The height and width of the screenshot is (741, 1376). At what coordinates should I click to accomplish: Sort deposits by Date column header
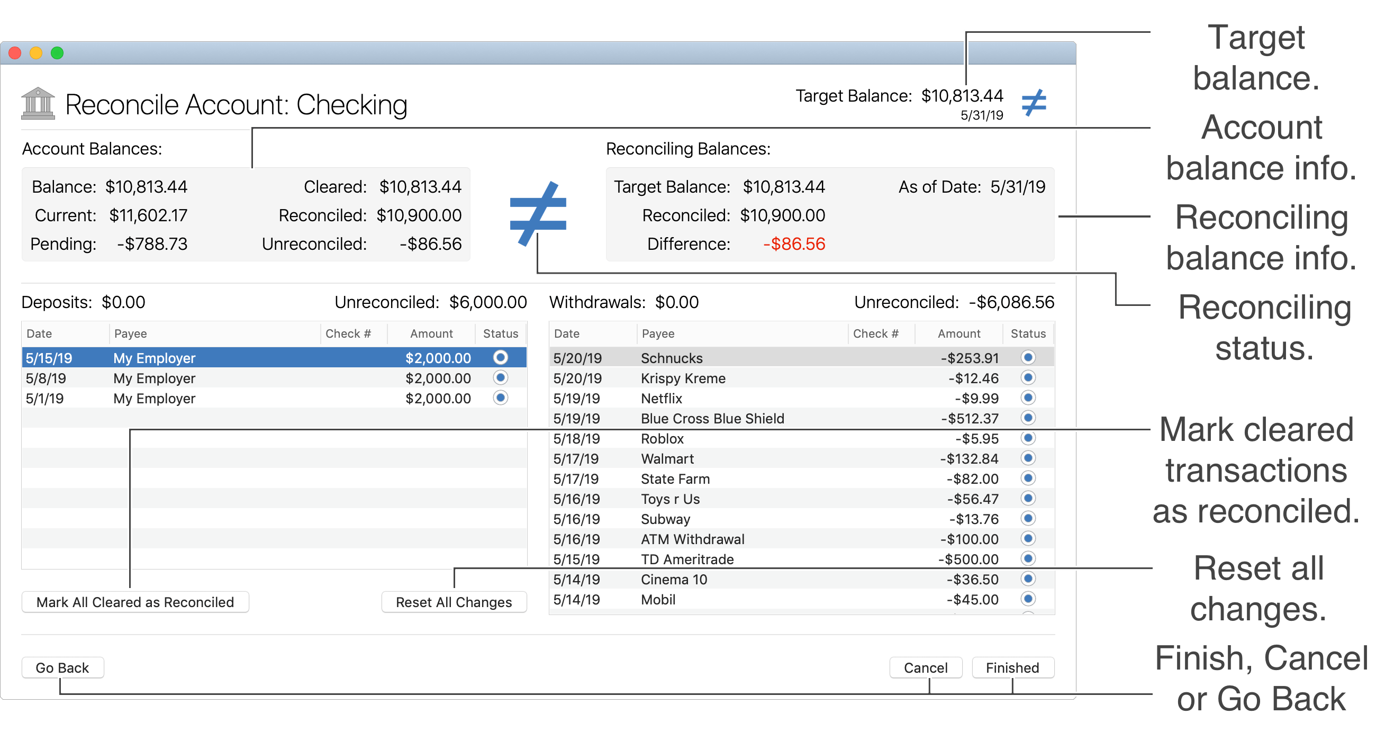click(40, 333)
